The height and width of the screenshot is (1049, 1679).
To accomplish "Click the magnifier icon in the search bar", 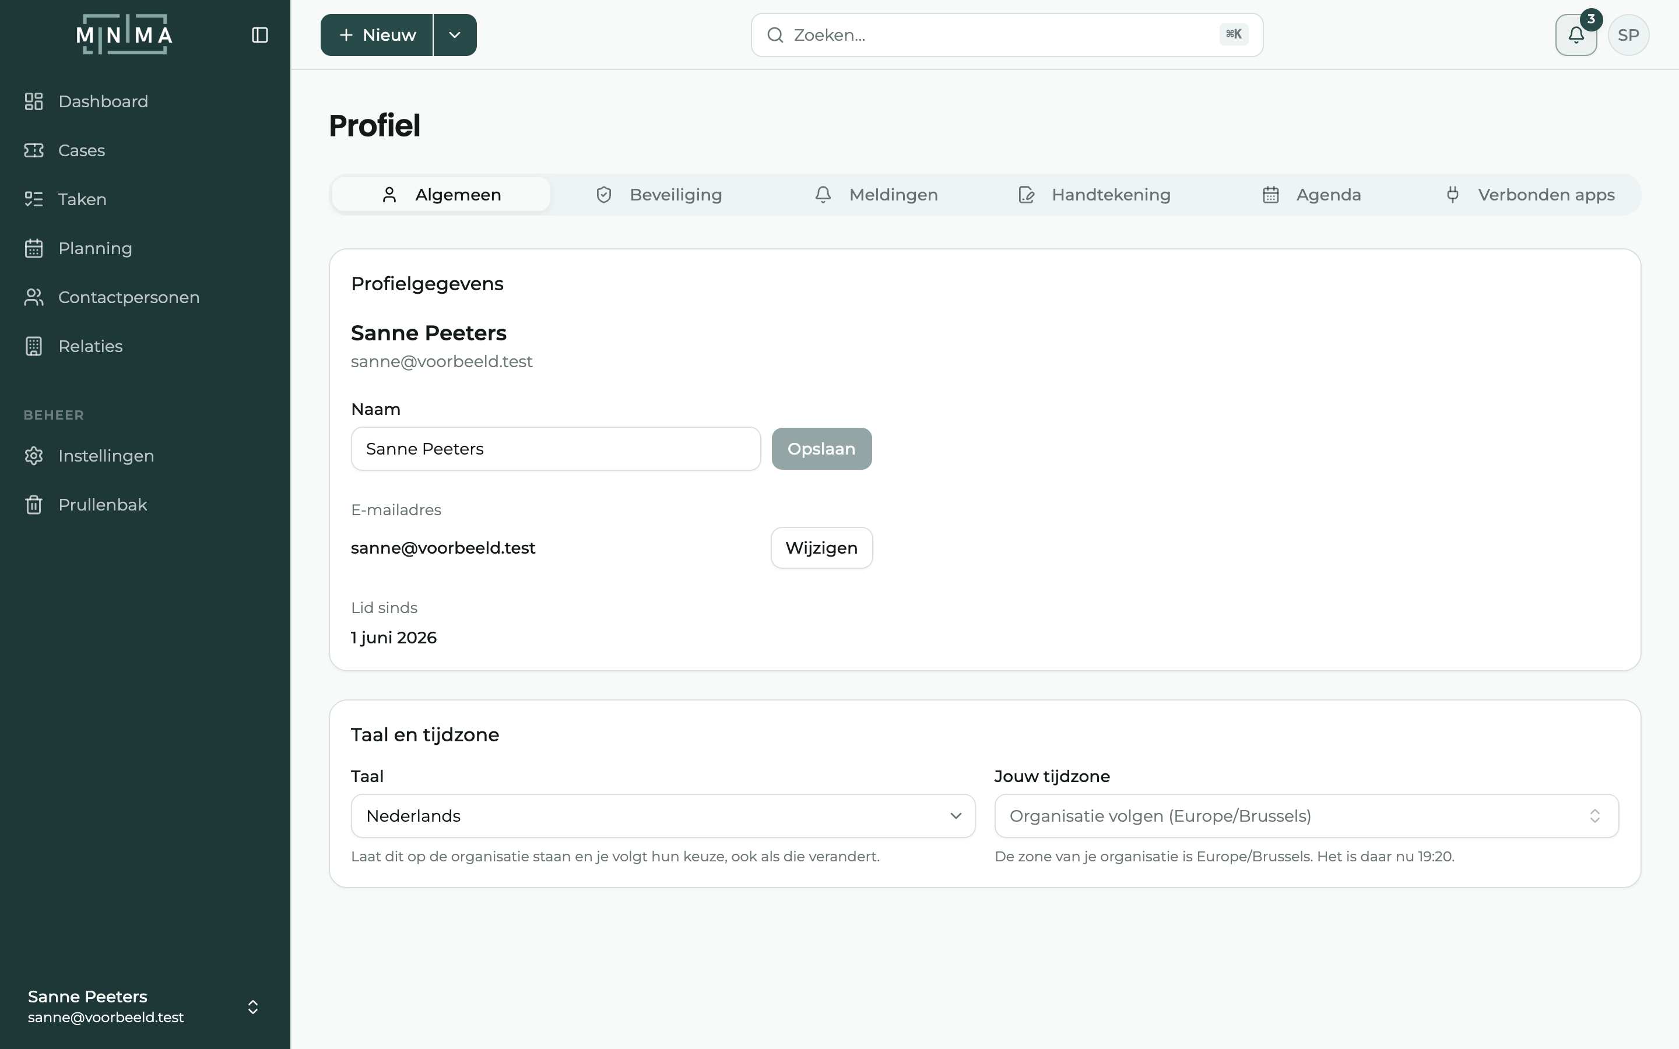I will (x=775, y=35).
